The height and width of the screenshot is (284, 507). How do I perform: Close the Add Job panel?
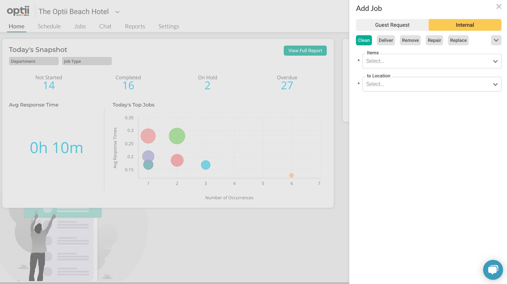pos(499,7)
